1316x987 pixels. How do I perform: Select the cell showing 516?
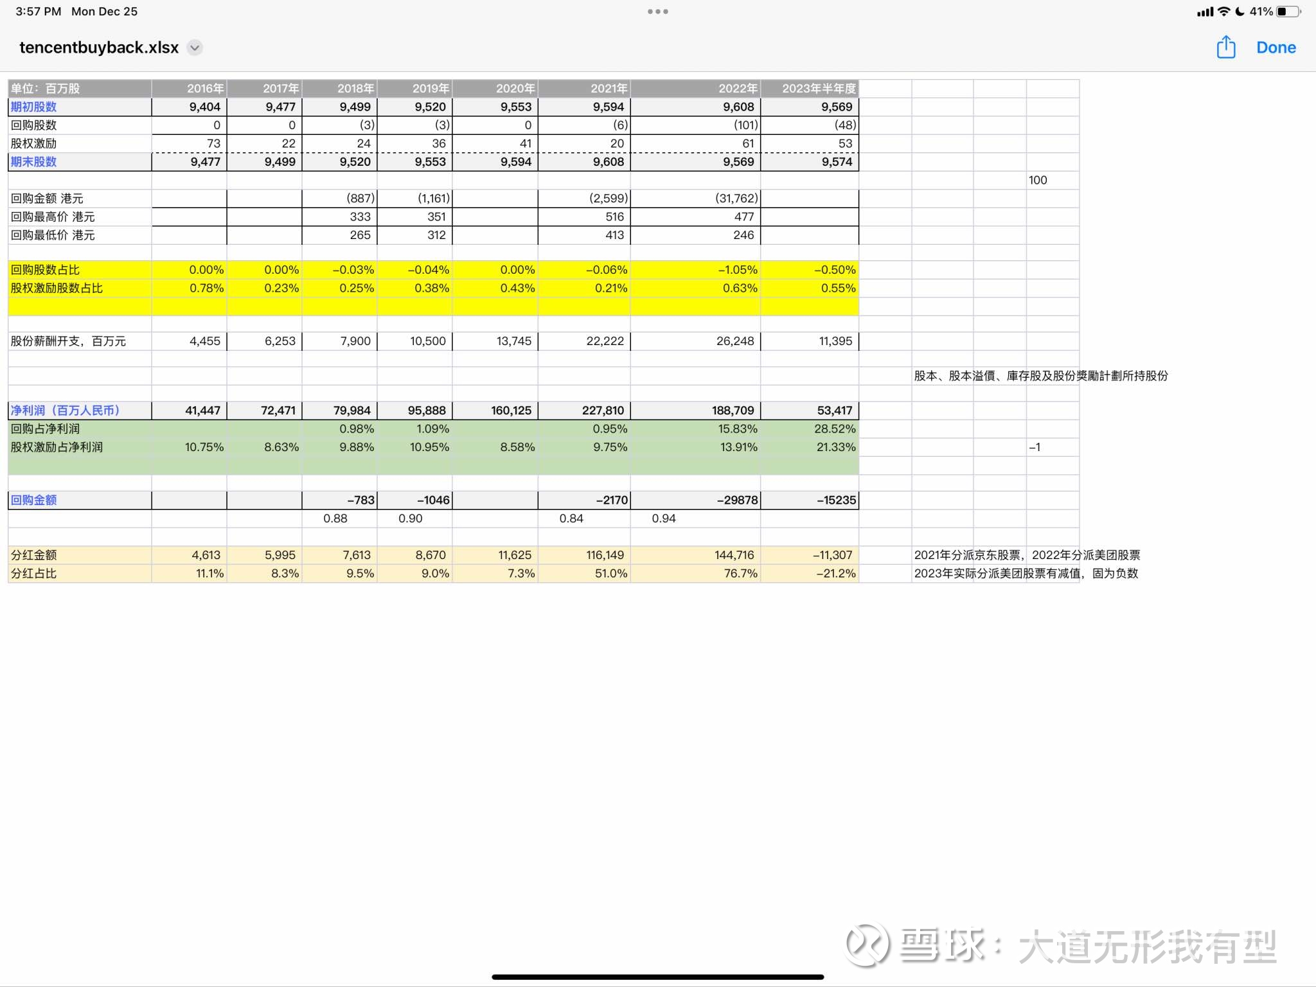click(584, 217)
